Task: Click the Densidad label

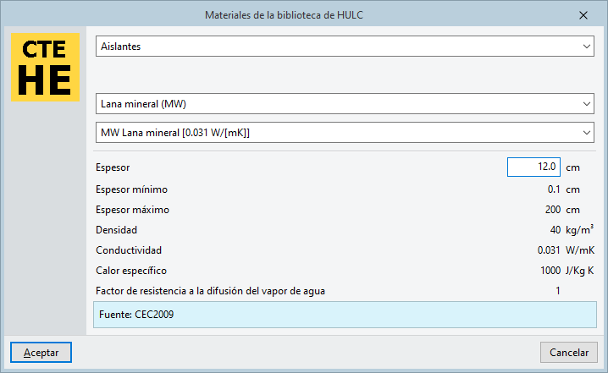Action: tap(116, 230)
